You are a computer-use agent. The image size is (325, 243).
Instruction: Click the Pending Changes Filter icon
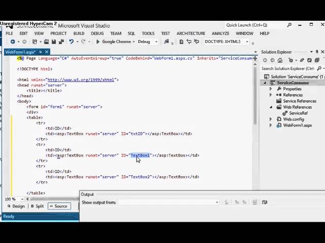(291, 60)
